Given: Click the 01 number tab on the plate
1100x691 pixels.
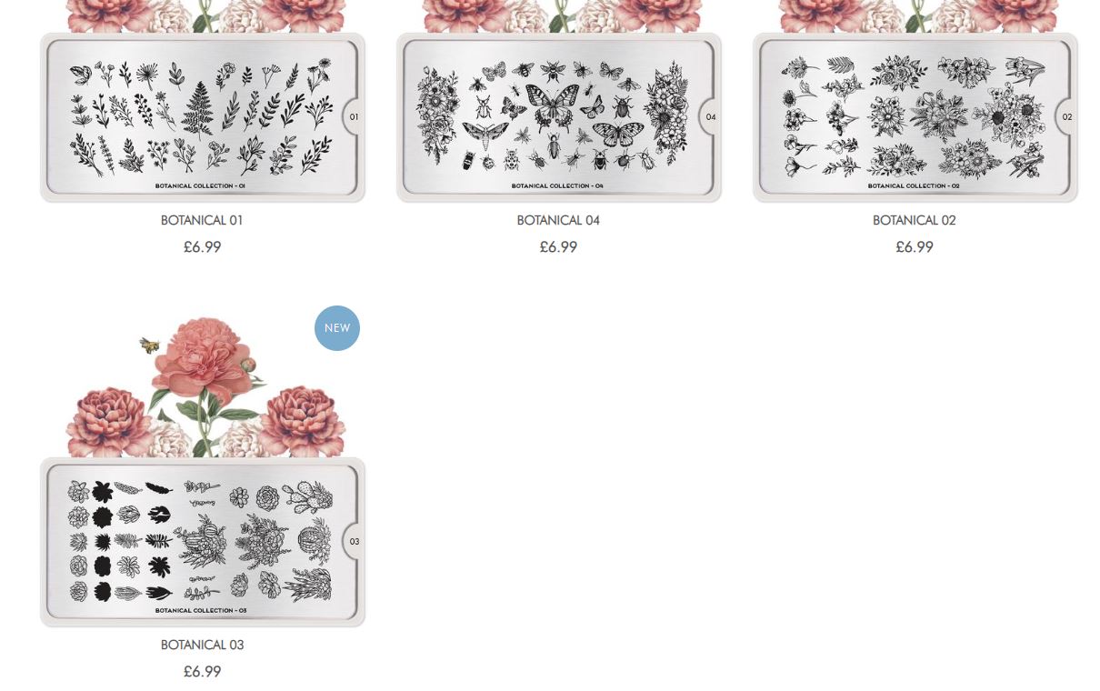Looking at the screenshot, I should (354, 116).
